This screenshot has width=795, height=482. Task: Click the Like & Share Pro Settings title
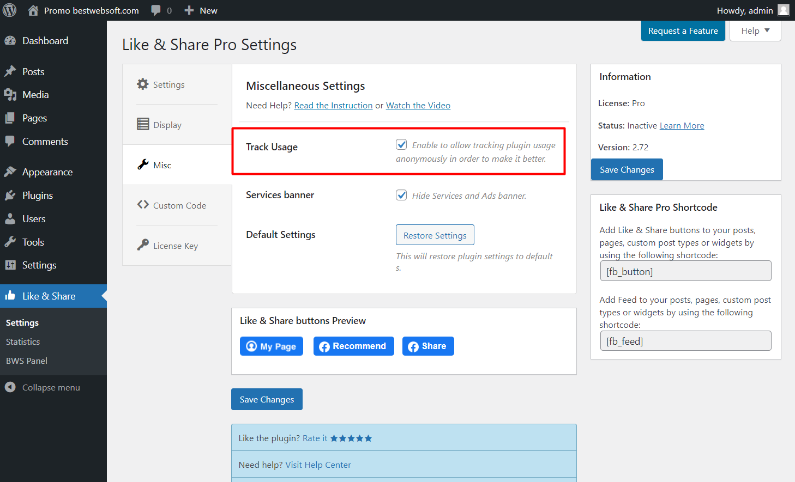[209, 45]
